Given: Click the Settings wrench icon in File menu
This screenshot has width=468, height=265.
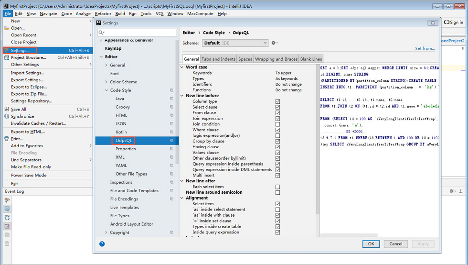Looking at the screenshot, I should coord(7,50).
